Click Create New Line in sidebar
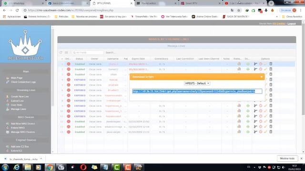The height and width of the screenshot is (171, 305). coord(20,96)
